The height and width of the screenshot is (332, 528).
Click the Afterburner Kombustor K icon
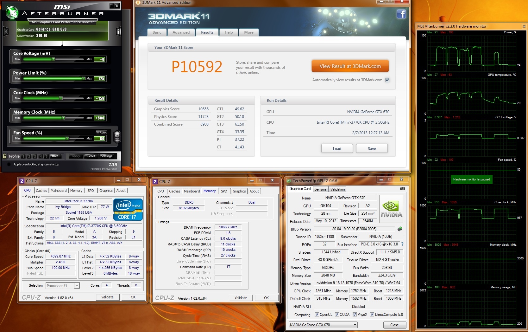[6, 31]
